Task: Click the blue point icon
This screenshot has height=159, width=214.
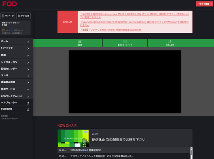Action: point(12,30)
